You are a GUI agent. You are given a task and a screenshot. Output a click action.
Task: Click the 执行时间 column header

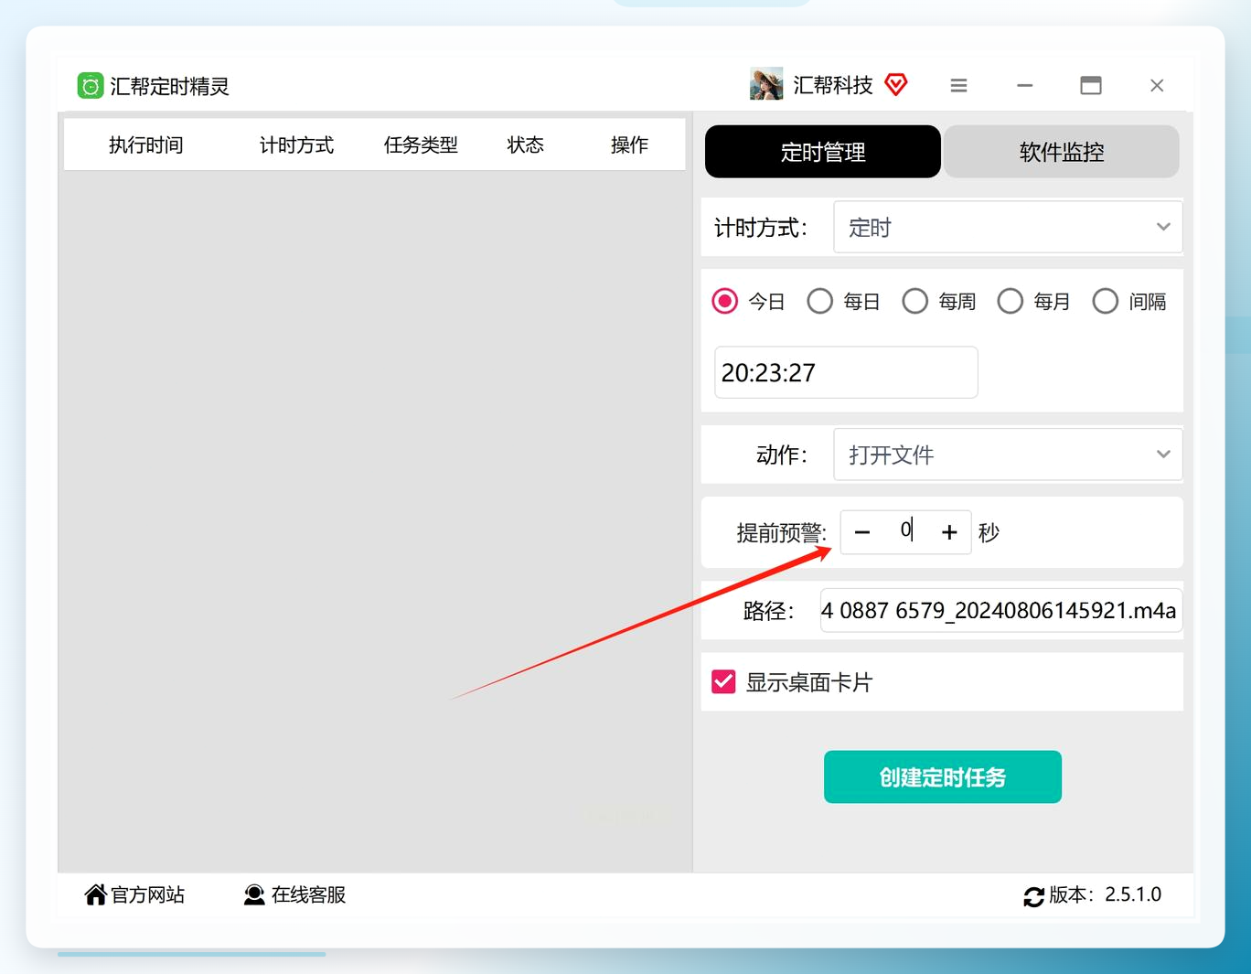point(146,144)
